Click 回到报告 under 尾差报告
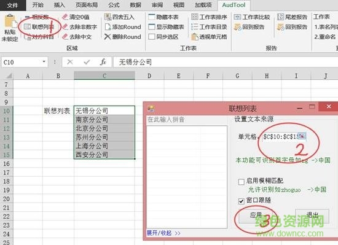Viewport: 338px width, 245px height. (x=292, y=27)
